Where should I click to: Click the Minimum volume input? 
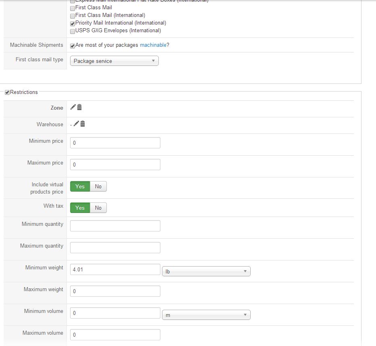[x=115, y=313]
